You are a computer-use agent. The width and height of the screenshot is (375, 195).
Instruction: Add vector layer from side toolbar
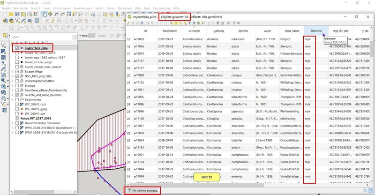3,45
